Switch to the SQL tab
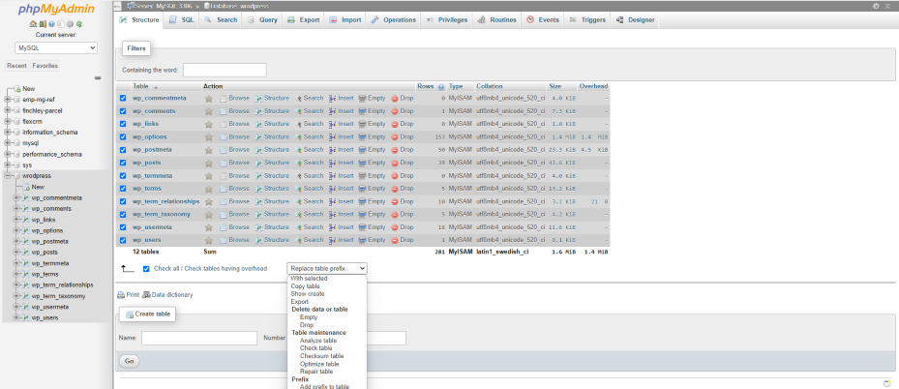Screen dimensions: 899x389 point(181,19)
